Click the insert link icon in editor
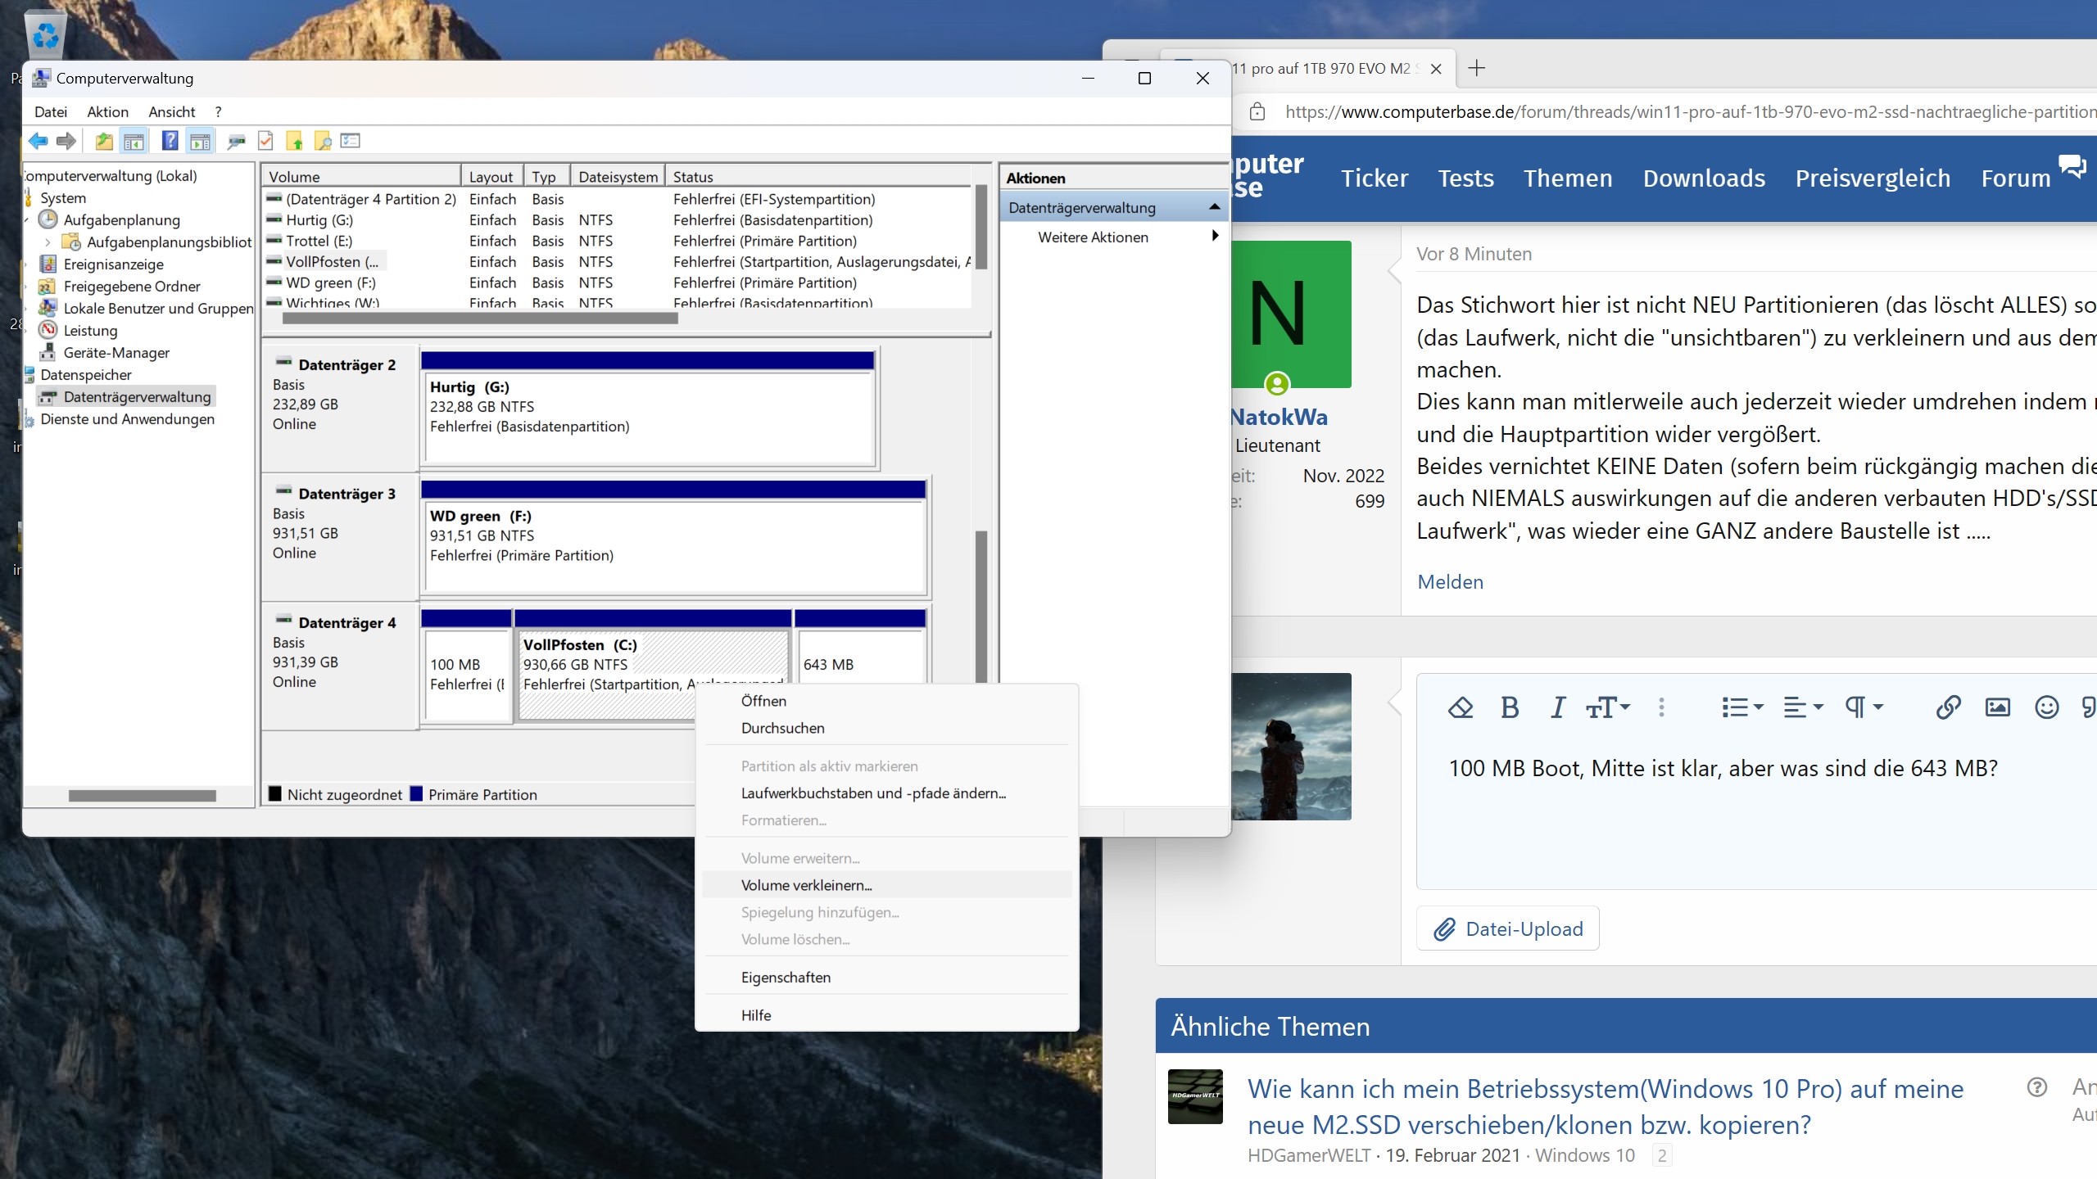This screenshot has height=1179, width=2097. point(1948,707)
